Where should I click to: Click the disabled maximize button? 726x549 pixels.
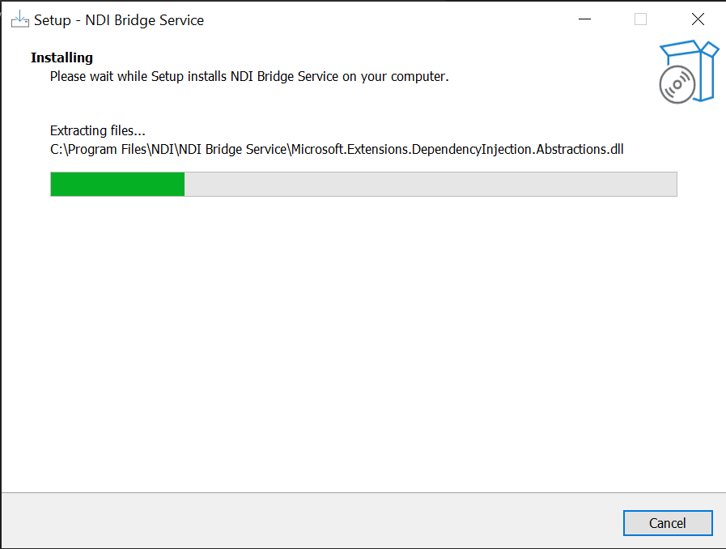point(640,19)
